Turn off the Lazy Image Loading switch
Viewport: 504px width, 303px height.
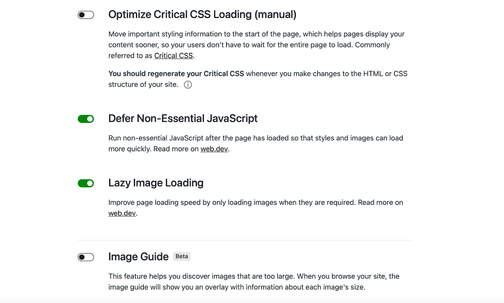tap(86, 183)
